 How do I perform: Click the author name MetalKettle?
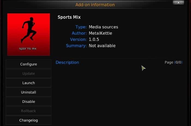pyautogui.click(x=100, y=33)
